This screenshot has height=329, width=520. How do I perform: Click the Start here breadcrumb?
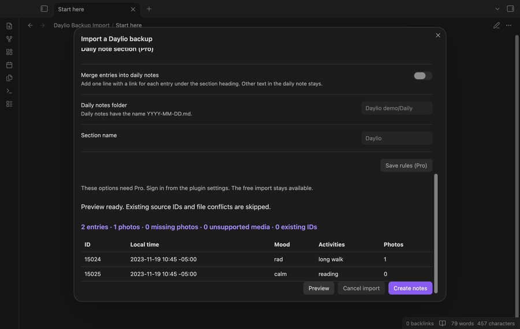[129, 25]
